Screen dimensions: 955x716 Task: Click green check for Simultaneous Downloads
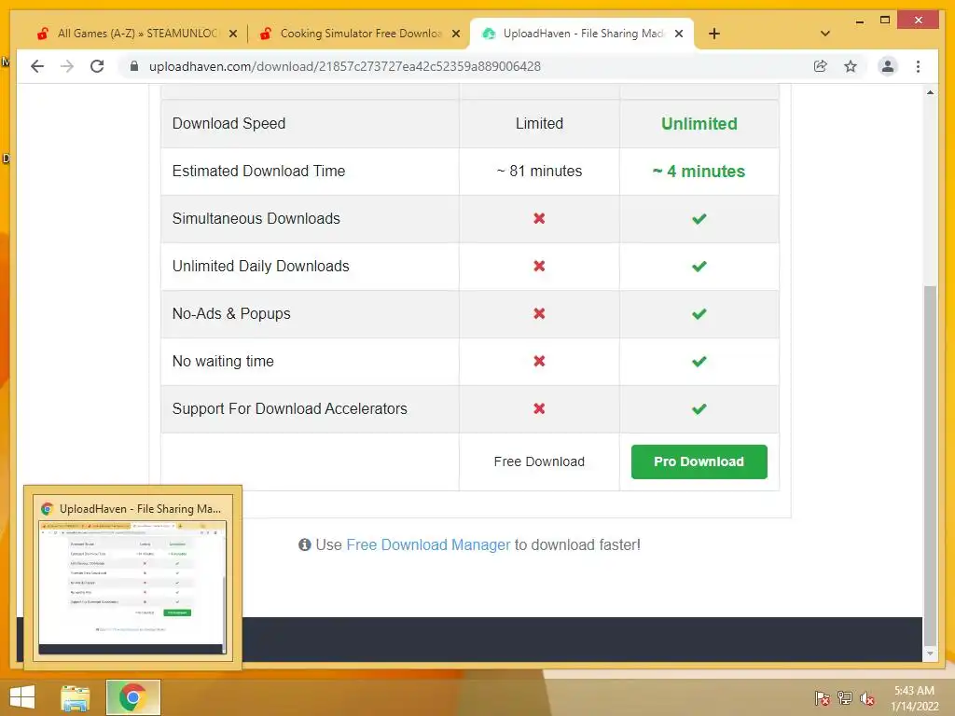click(x=699, y=218)
